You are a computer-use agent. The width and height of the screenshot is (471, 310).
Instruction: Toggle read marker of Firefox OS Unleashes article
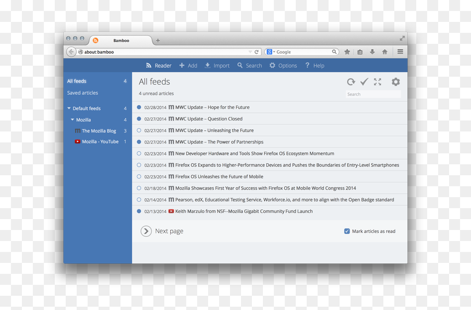click(x=139, y=176)
